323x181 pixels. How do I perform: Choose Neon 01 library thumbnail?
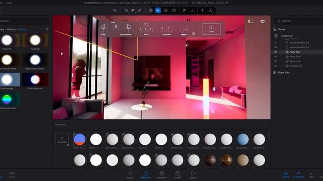tap(7, 40)
